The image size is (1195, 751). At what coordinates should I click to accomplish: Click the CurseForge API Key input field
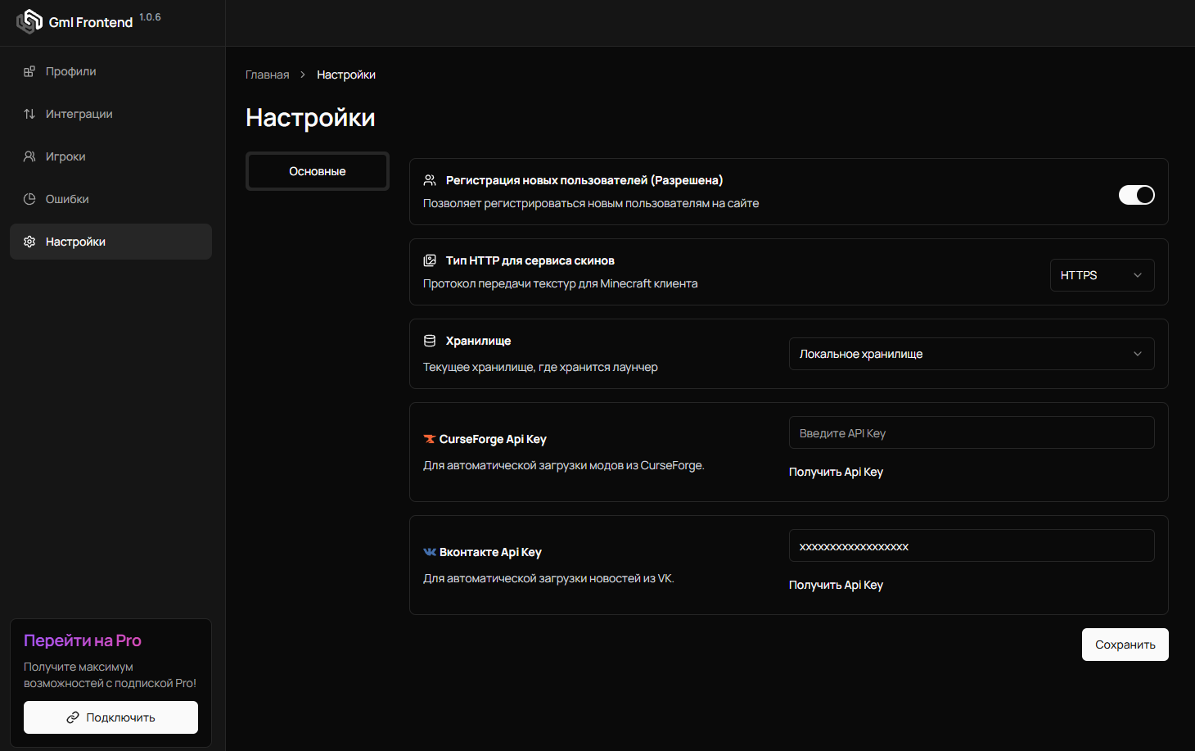pyautogui.click(x=971, y=432)
